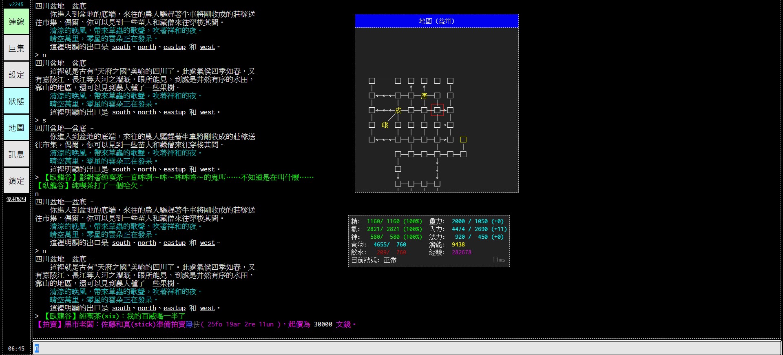Screen dimensions: 783x355
Task: Select the 成 room marker on map
Action: [398, 110]
